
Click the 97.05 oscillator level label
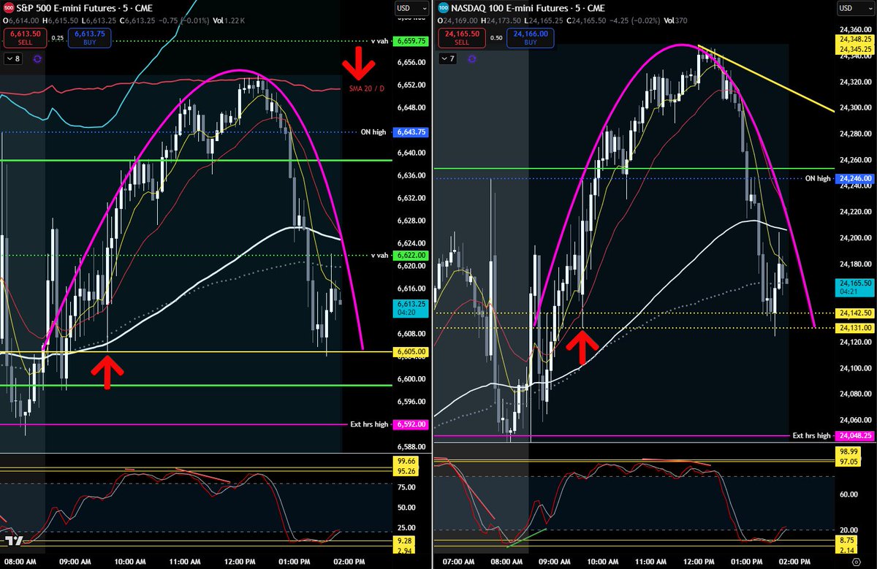click(848, 463)
